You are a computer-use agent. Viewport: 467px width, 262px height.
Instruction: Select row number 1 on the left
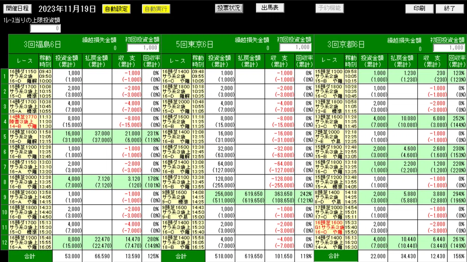pyautogui.click(x=4, y=76)
